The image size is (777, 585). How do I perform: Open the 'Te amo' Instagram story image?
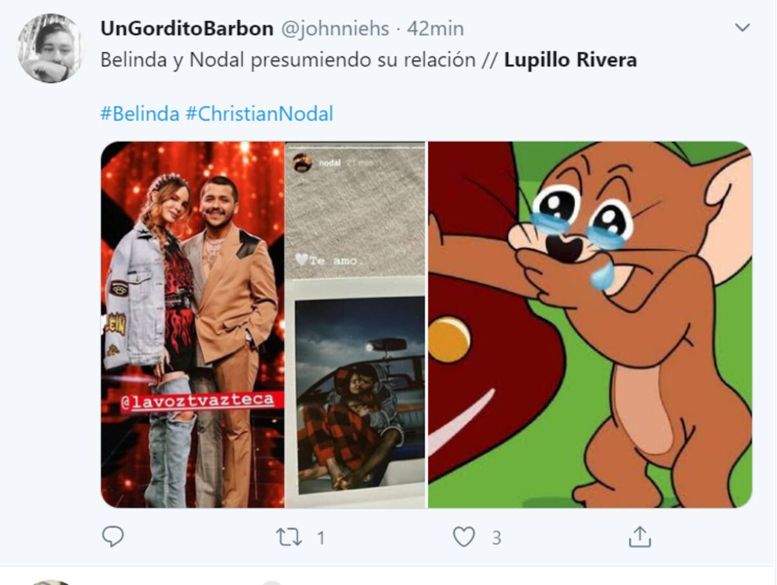pyautogui.click(x=355, y=324)
